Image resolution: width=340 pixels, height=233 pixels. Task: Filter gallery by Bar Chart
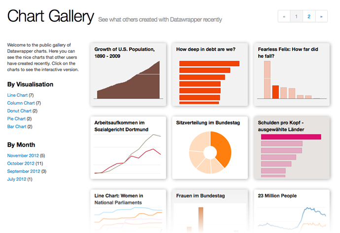(16, 126)
